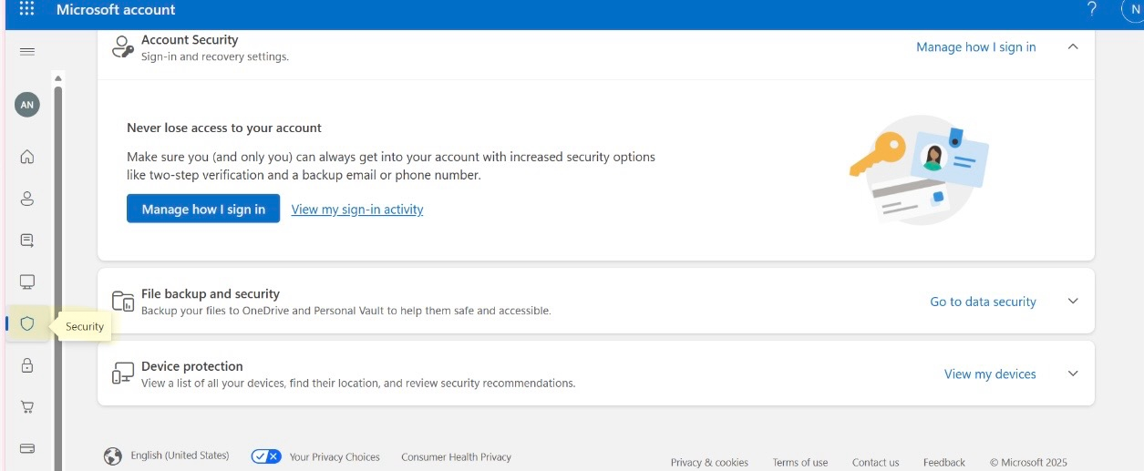Screen dimensions: 1144x471
Task: Click the globe language icon in the footer
Action: point(113,456)
